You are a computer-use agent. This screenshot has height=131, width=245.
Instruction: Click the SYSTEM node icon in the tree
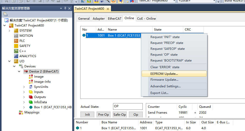point(16,31)
